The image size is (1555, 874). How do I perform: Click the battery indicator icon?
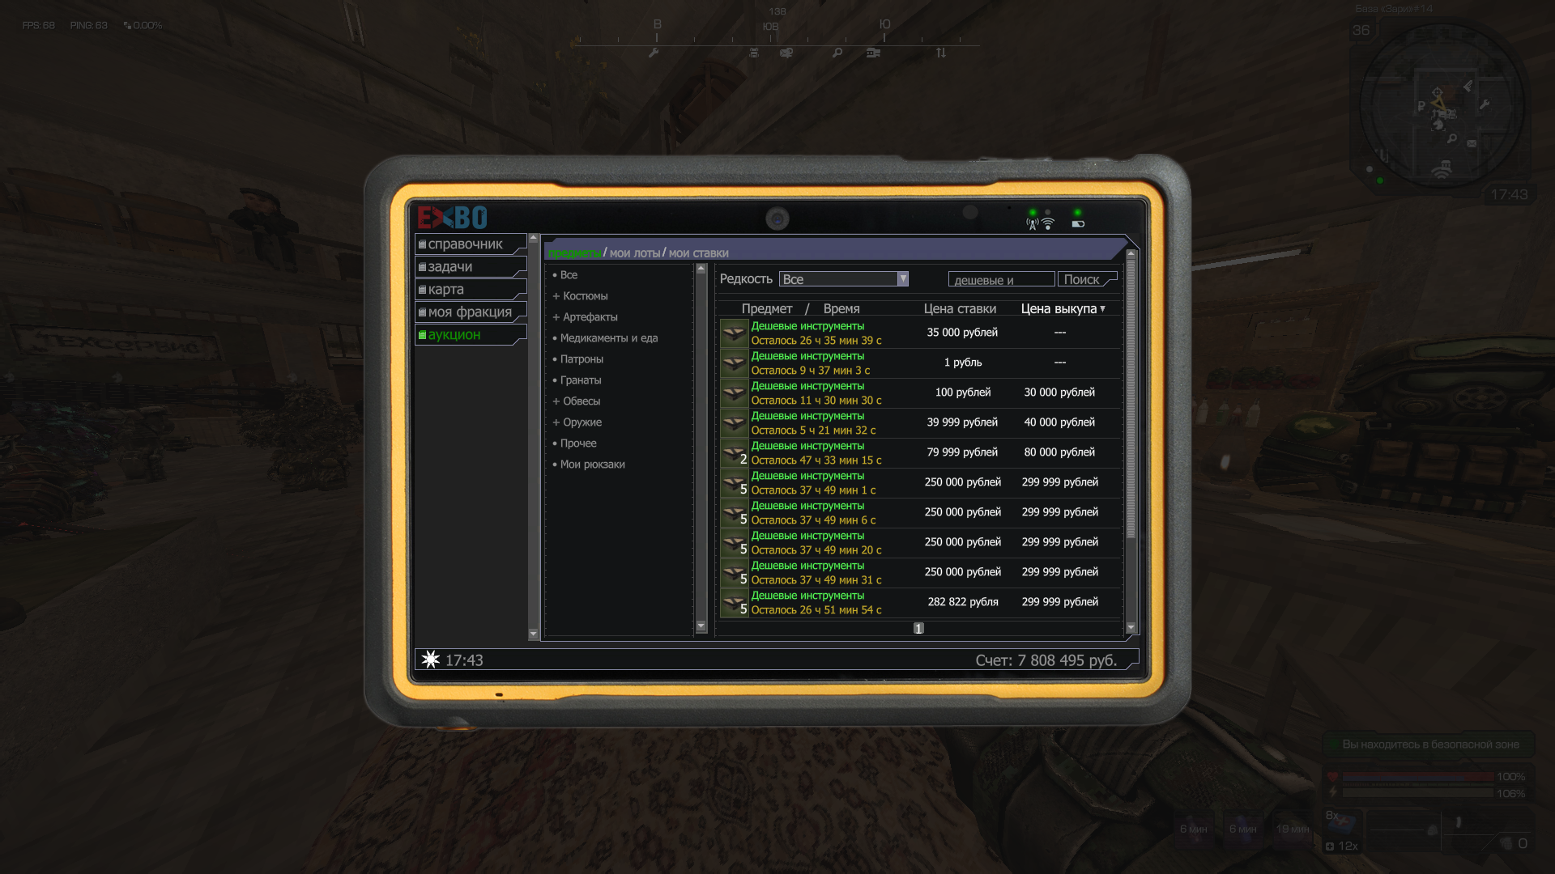pyautogui.click(x=1078, y=224)
